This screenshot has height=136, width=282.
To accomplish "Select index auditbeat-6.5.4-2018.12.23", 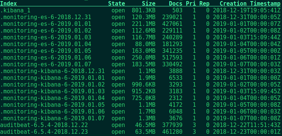I will pos(44,132).
